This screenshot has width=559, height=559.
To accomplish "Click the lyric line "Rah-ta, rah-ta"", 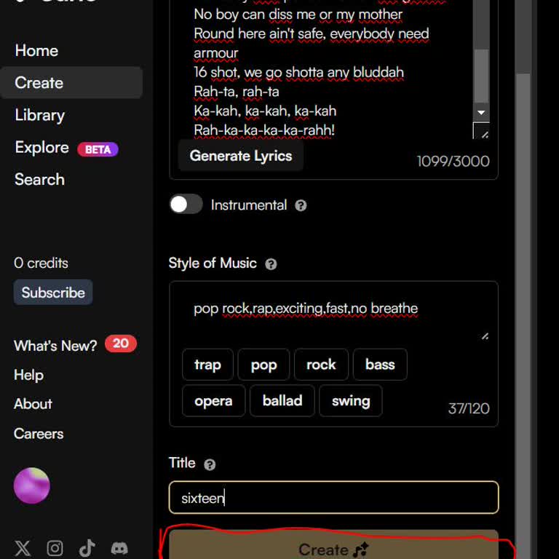I will point(237,92).
